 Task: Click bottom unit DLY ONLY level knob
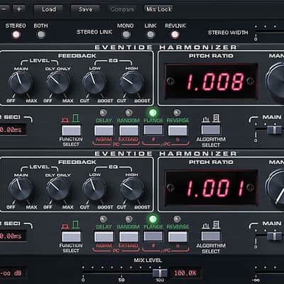click(x=58, y=189)
